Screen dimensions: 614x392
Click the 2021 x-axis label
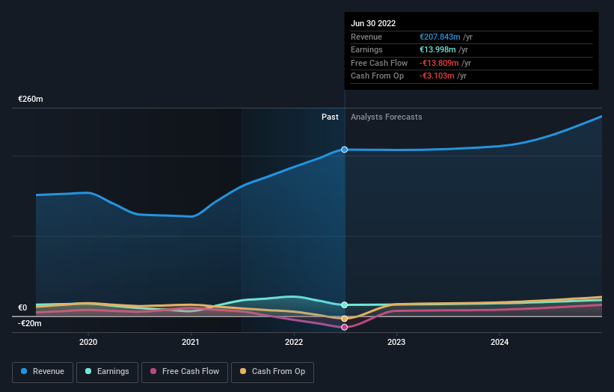coord(191,342)
